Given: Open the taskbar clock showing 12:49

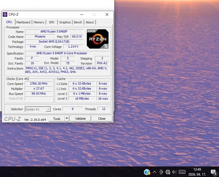Looking at the screenshot, I should 197,172.
